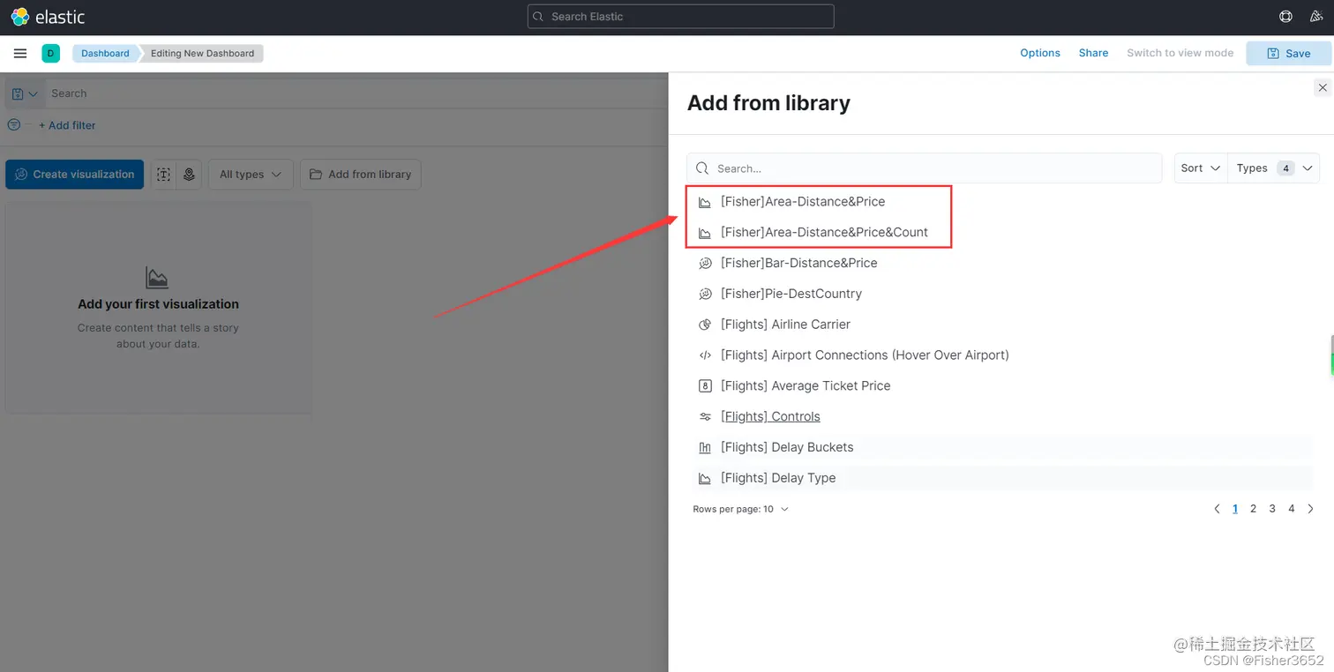Open the Types filter dropdown

pos(1274,168)
